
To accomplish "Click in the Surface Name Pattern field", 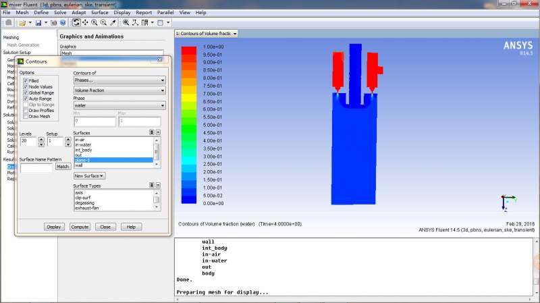I will pos(36,167).
